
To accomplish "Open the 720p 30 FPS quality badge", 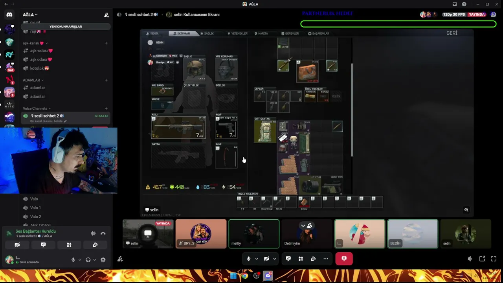I will click(x=454, y=15).
